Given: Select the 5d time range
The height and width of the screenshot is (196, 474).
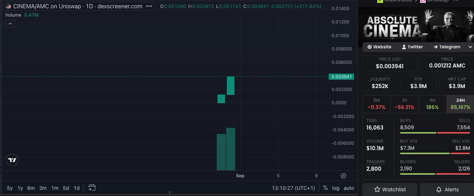Looking at the screenshot, I should [x=66, y=188].
